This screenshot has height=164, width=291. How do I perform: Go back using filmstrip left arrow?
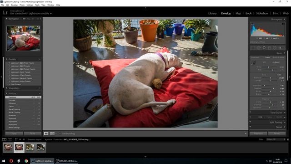20,139
